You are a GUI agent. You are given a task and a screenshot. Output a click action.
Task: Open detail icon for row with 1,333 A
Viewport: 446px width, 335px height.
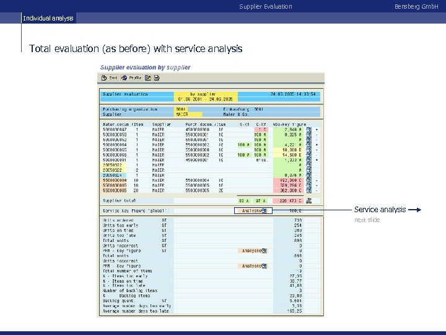308,160
